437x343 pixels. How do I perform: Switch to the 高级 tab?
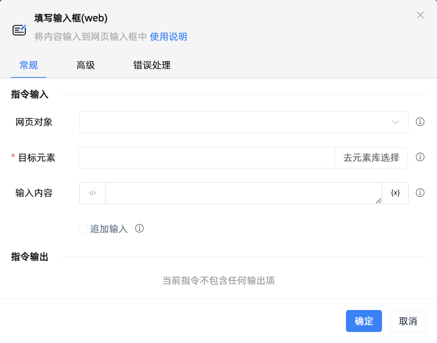(x=86, y=65)
